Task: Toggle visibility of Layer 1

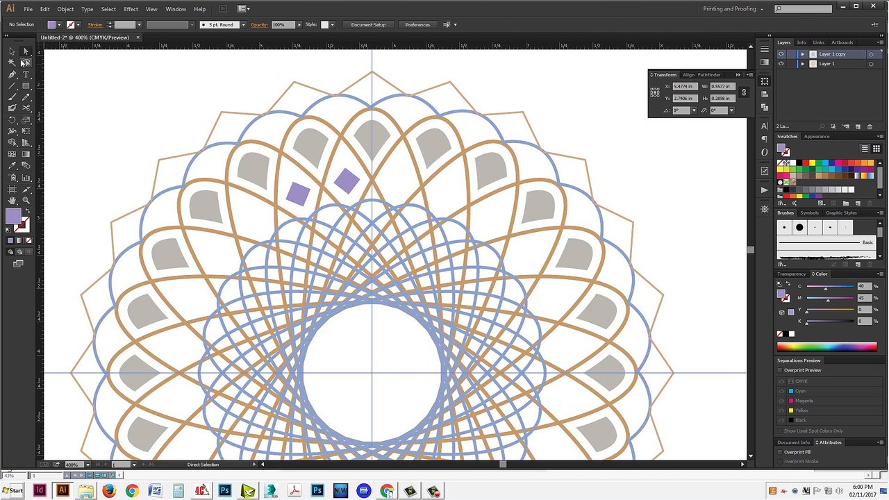Action: coord(781,64)
